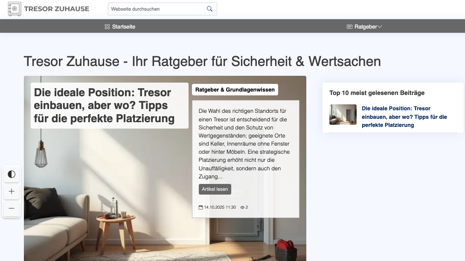Click the safe logo icon in header
This screenshot has width=465, height=261.
pos(15,9)
